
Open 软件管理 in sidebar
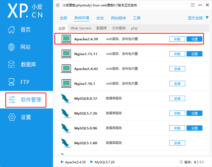click(x=31, y=100)
